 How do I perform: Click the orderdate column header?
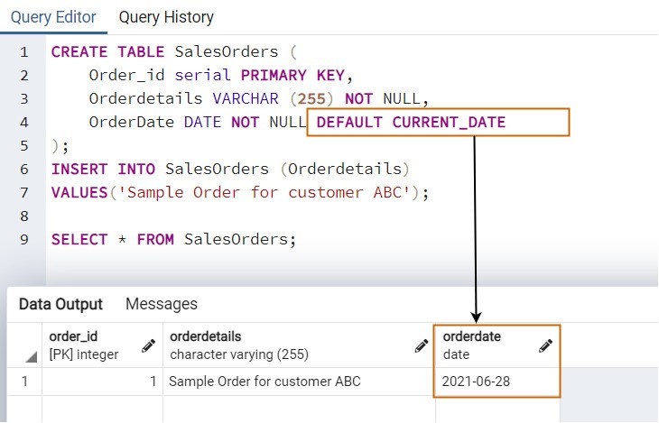497,345
